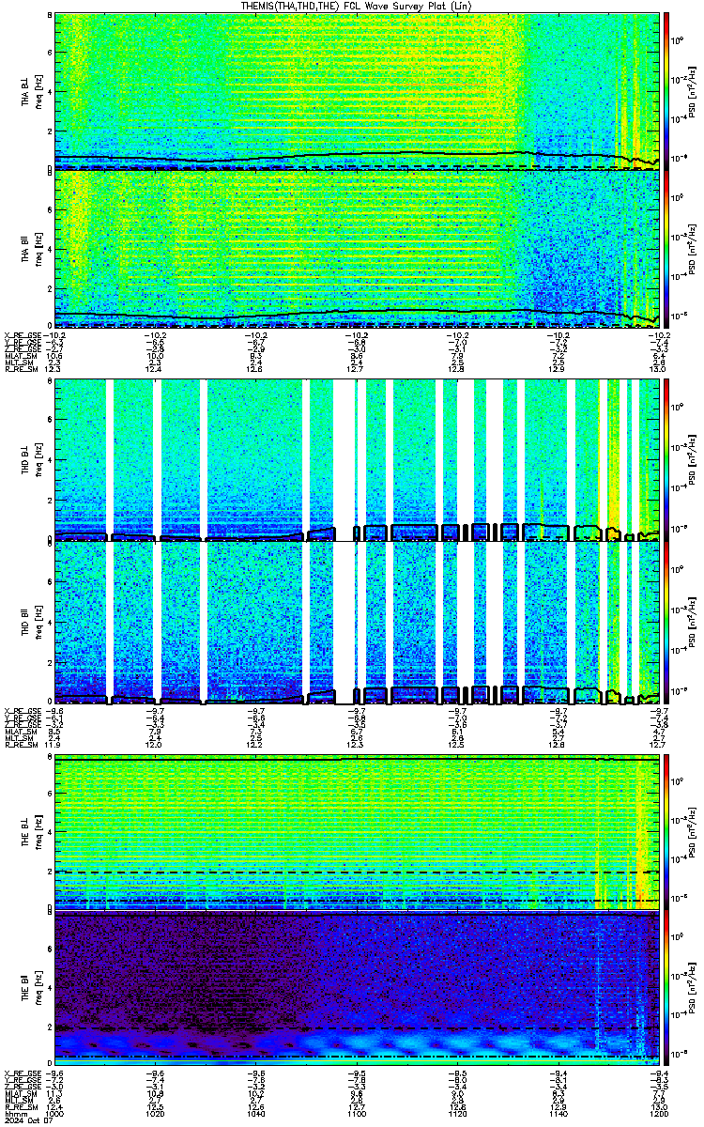The image size is (704, 1127).
Task: Click the 1020 time tick label at bottom
Action: (x=156, y=1113)
